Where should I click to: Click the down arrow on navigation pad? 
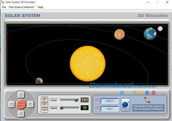click(x=21, y=113)
